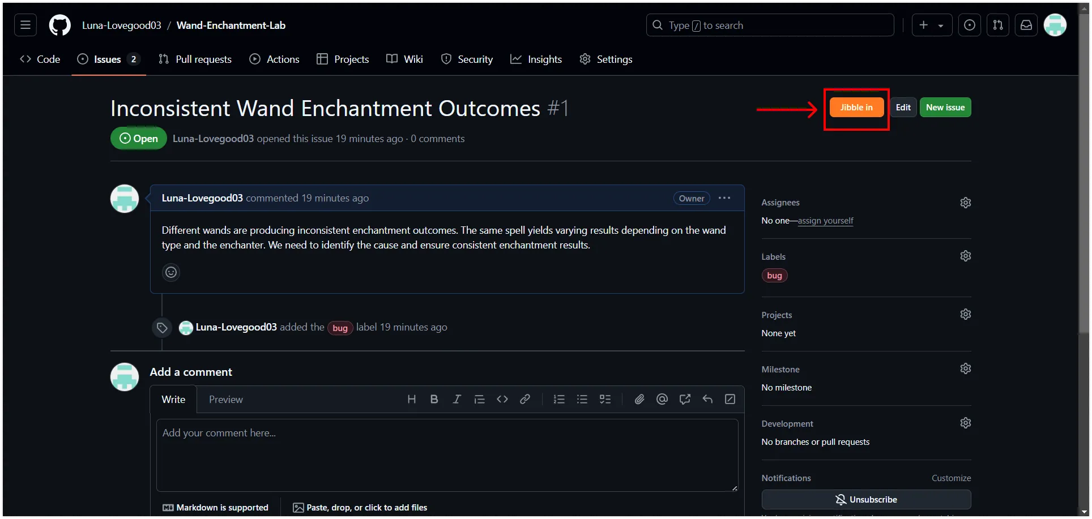This screenshot has width=1092, height=519.
Task: Add emoji reaction to Luna's comment
Action: tap(171, 273)
